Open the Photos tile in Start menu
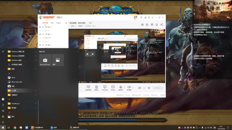Viewport: 232px width, 130px height. (58, 60)
